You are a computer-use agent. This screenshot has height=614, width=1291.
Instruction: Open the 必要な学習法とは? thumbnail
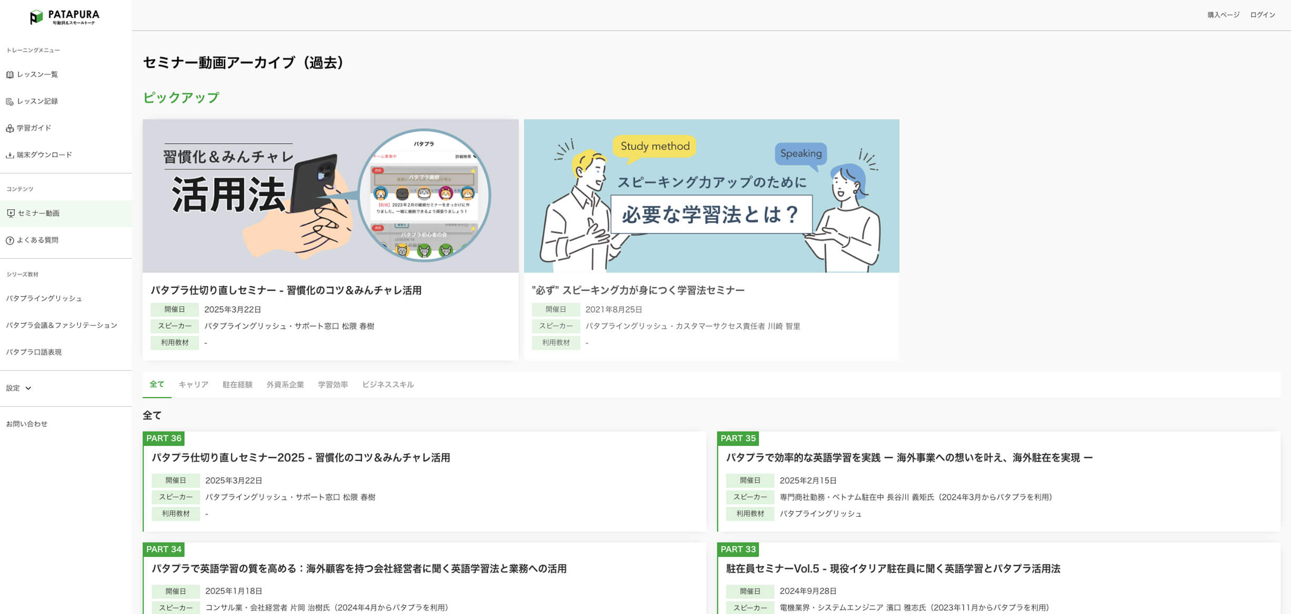click(712, 196)
